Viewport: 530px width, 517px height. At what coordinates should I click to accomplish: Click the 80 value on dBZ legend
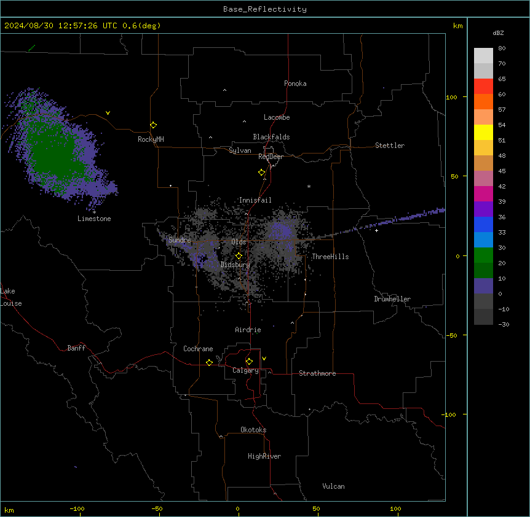[x=502, y=49]
